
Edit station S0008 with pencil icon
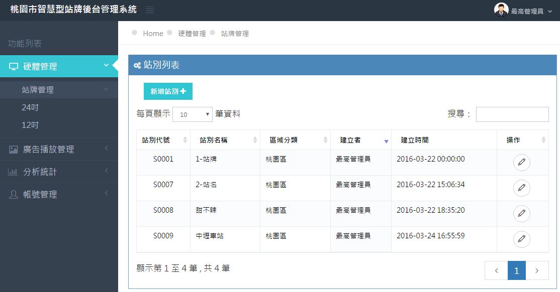521,214
